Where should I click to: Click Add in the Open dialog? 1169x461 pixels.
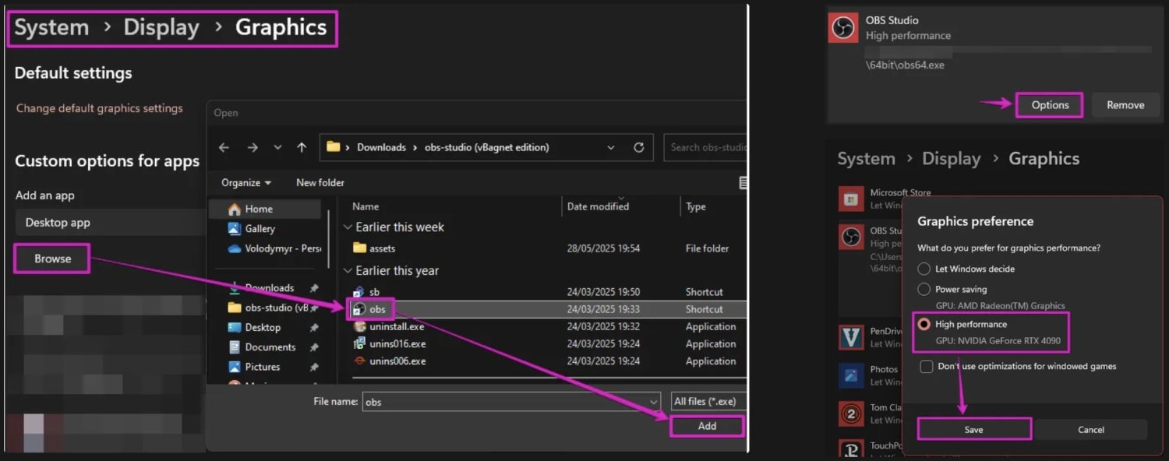[x=707, y=426]
